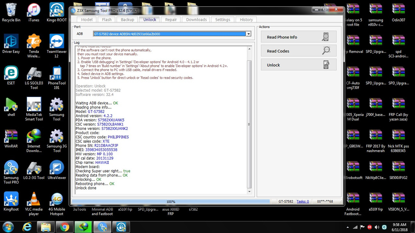Screen dimensions: 415x233
Task: Click the Unlock action button
Action: [299, 65]
